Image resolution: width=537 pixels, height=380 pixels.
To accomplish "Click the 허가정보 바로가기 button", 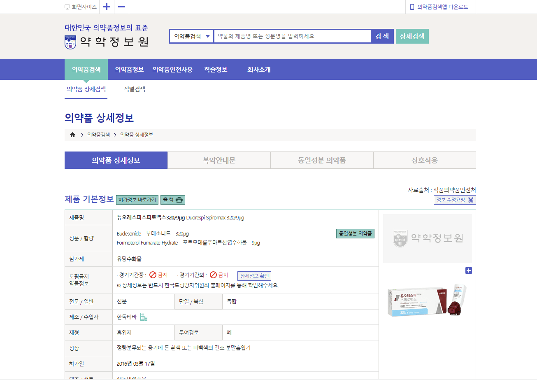I will point(137,200).
